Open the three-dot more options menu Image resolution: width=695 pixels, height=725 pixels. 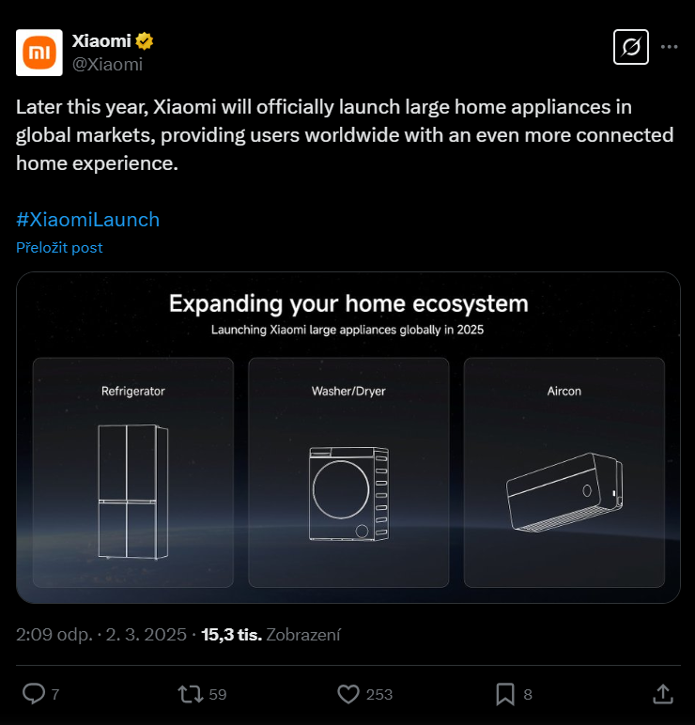coord(670,46)
